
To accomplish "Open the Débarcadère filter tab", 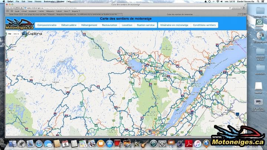I will tap(69, 25).
